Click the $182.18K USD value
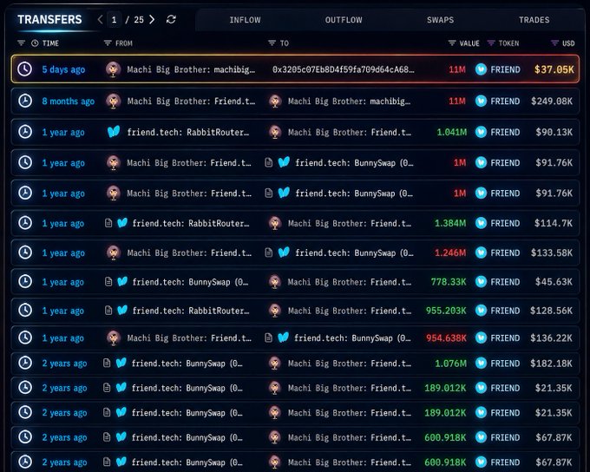 [x=551, y=364]
